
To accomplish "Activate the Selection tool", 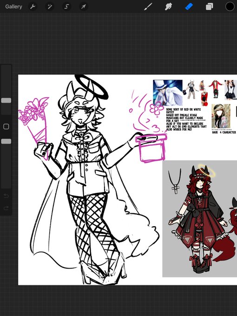I will [x=66, y=7].
